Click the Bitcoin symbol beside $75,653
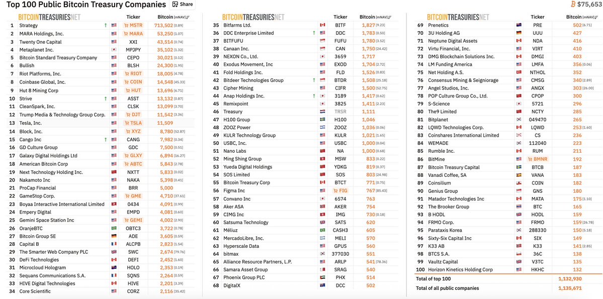 click(573, 4)
